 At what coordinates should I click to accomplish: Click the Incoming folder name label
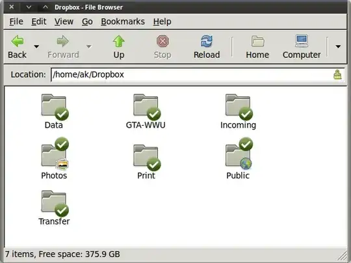pos(238,125)
